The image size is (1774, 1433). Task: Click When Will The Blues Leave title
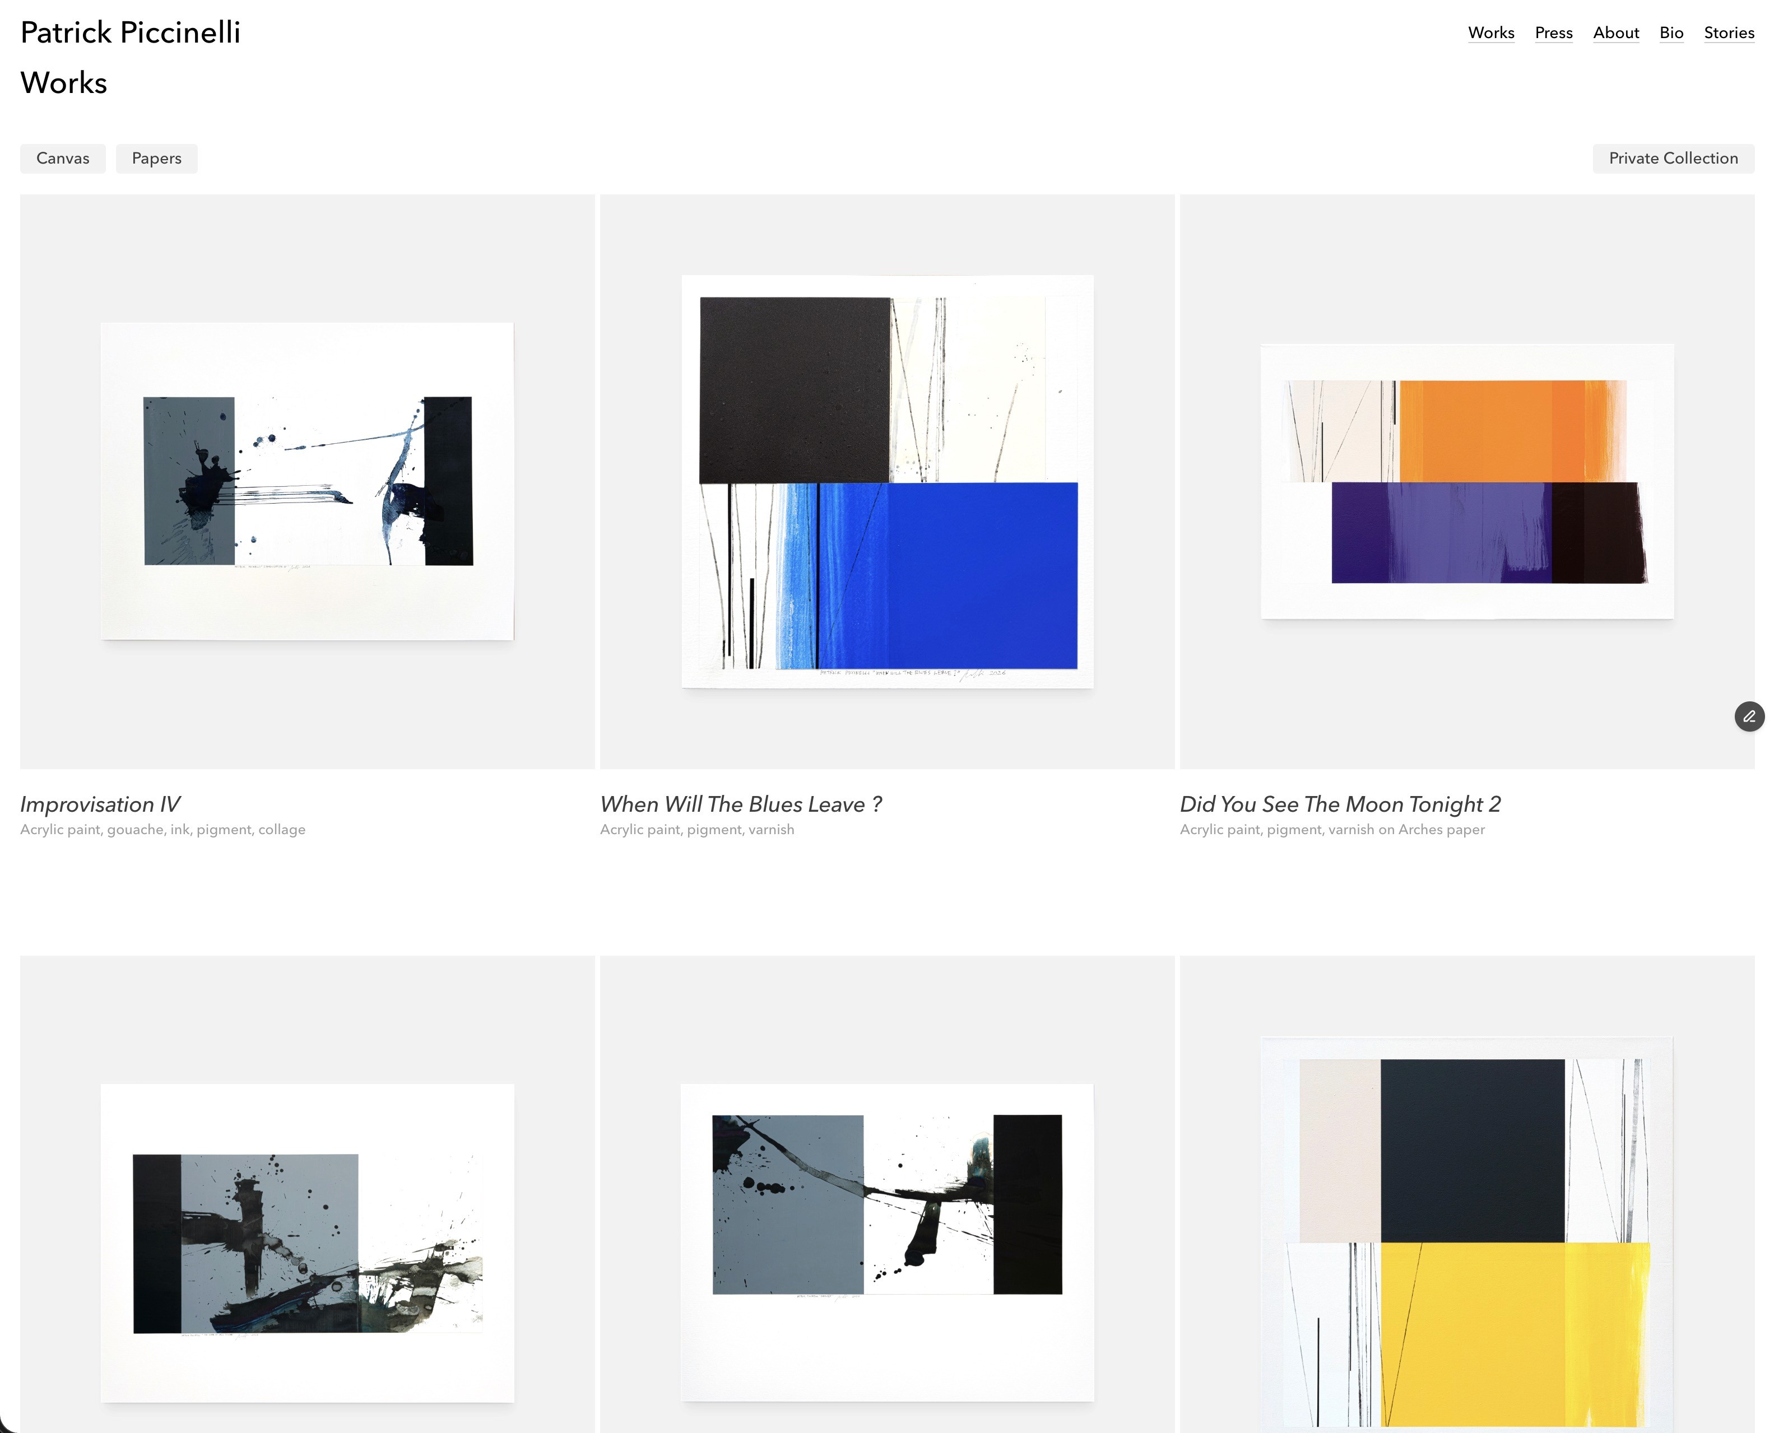[740, 804]
